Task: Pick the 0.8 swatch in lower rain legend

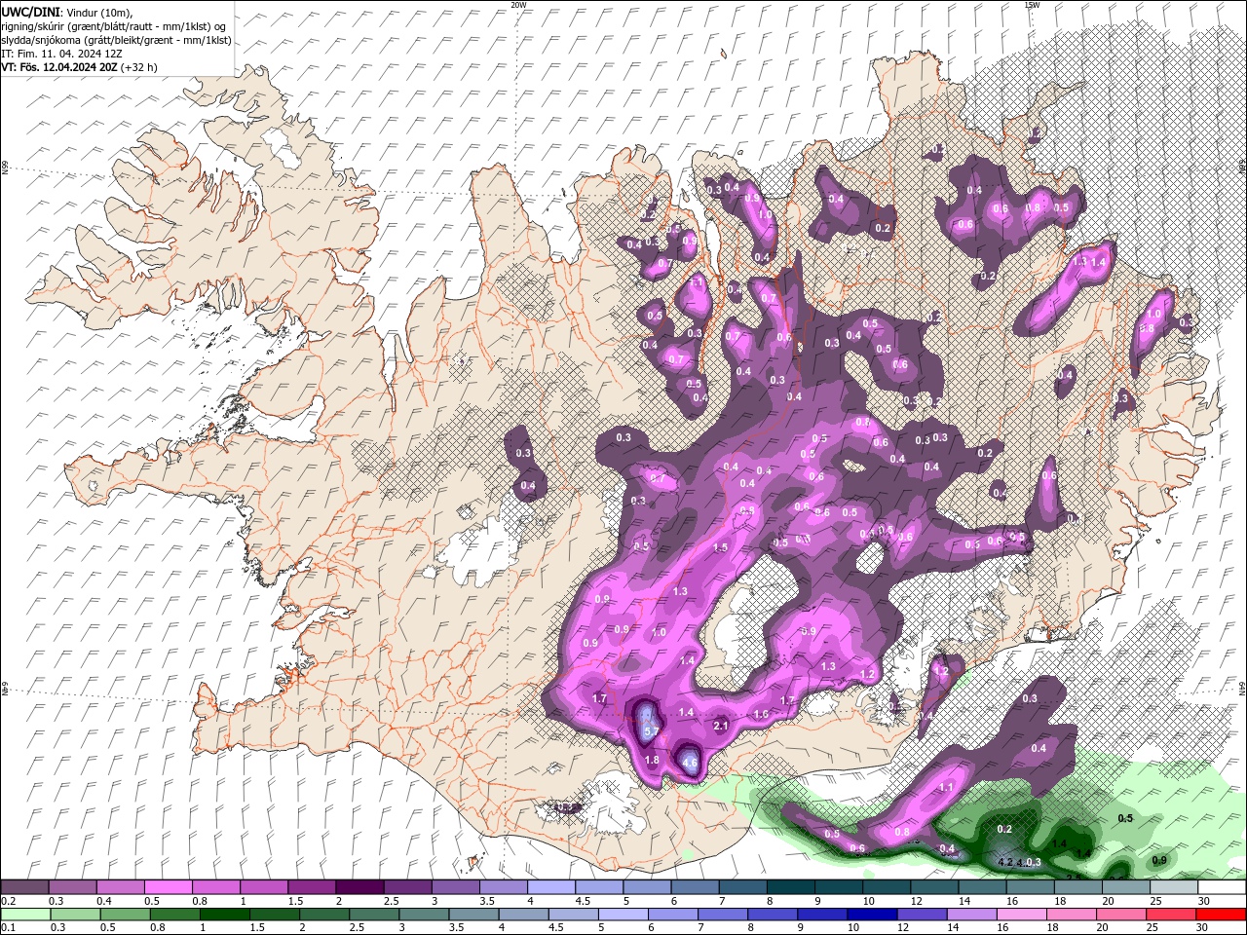Action: click(x=175, y=915)
